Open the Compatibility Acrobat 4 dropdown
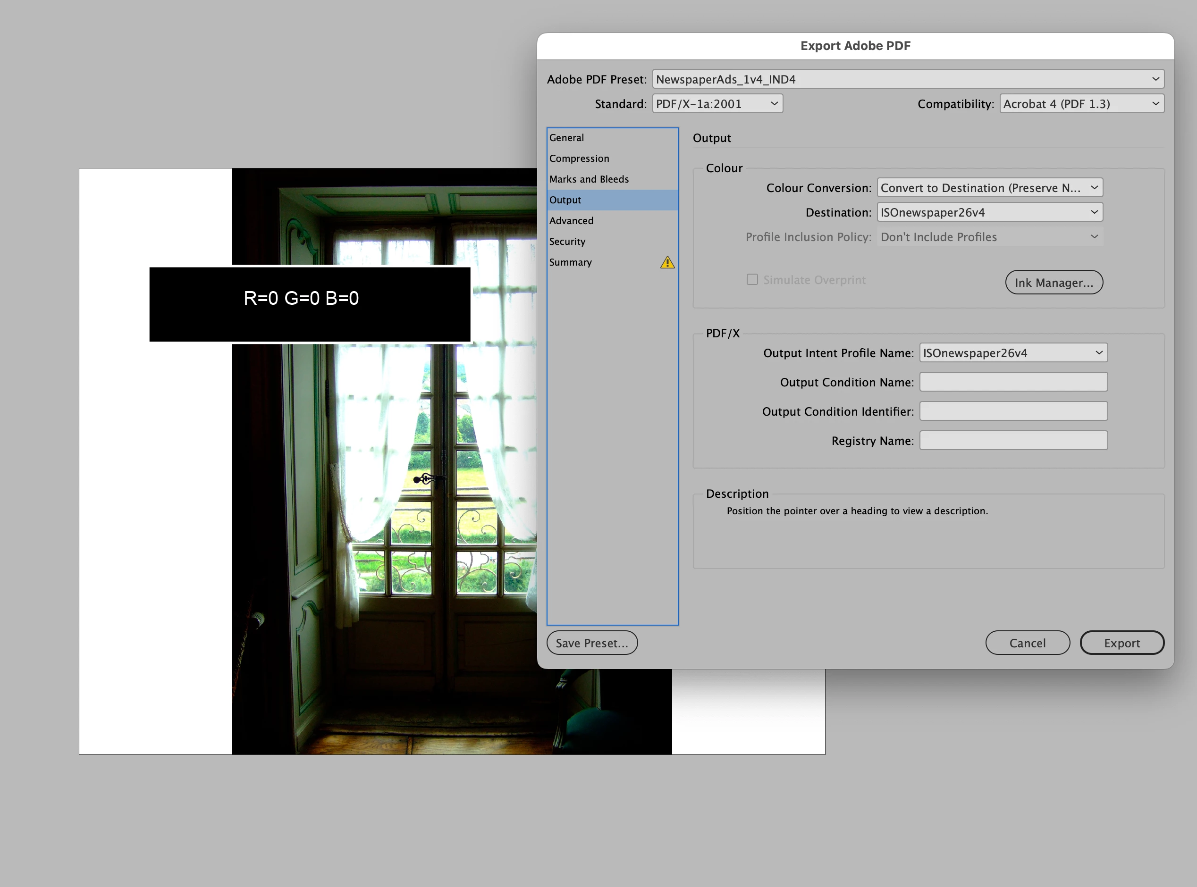The image size is (1197, 887). click(1081, 104)
